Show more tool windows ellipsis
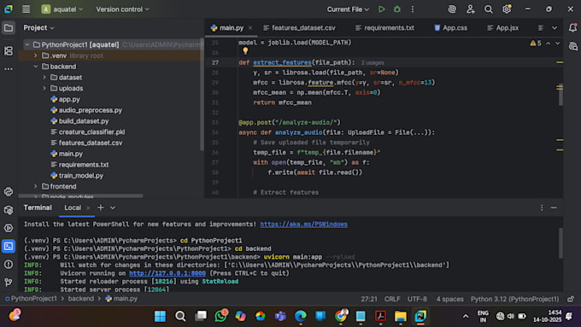This screenshot has width=581, height=327. pyautogui.click(x=9, y=69)
